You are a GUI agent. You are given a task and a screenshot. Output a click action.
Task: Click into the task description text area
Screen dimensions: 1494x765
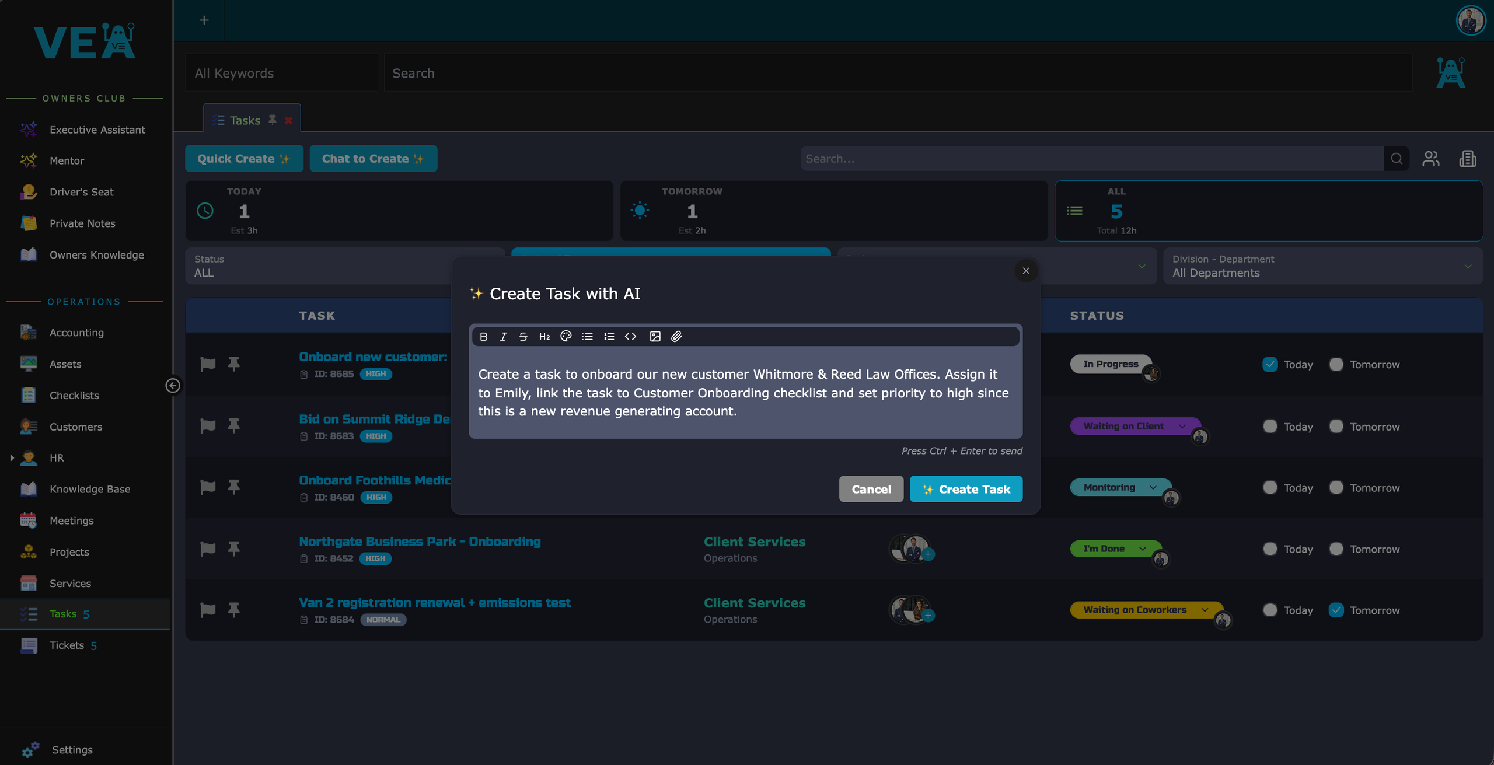(x=745, y=393)
